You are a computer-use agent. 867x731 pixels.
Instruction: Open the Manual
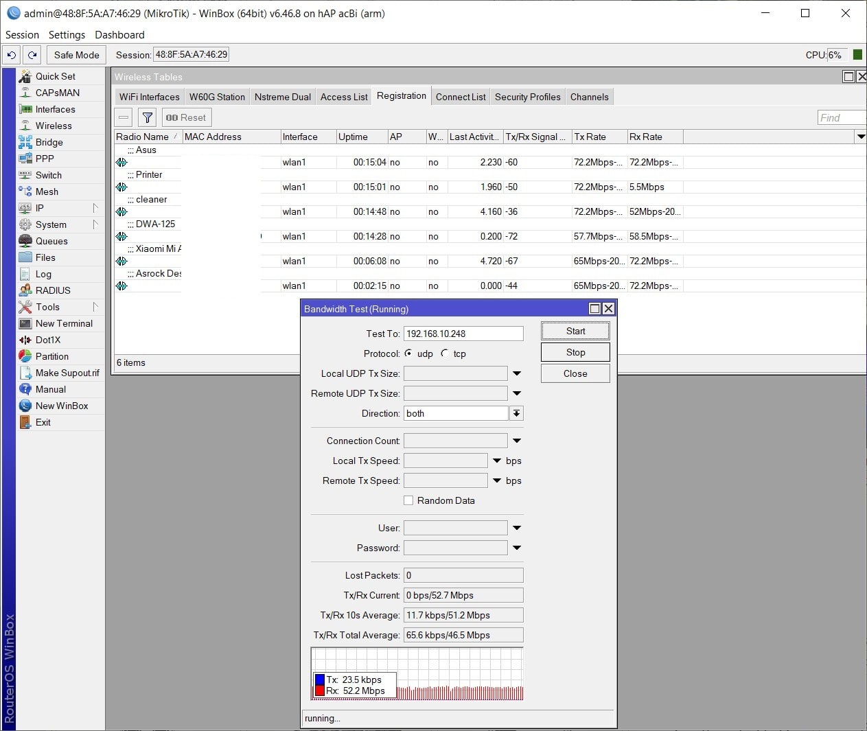point(50,389)
